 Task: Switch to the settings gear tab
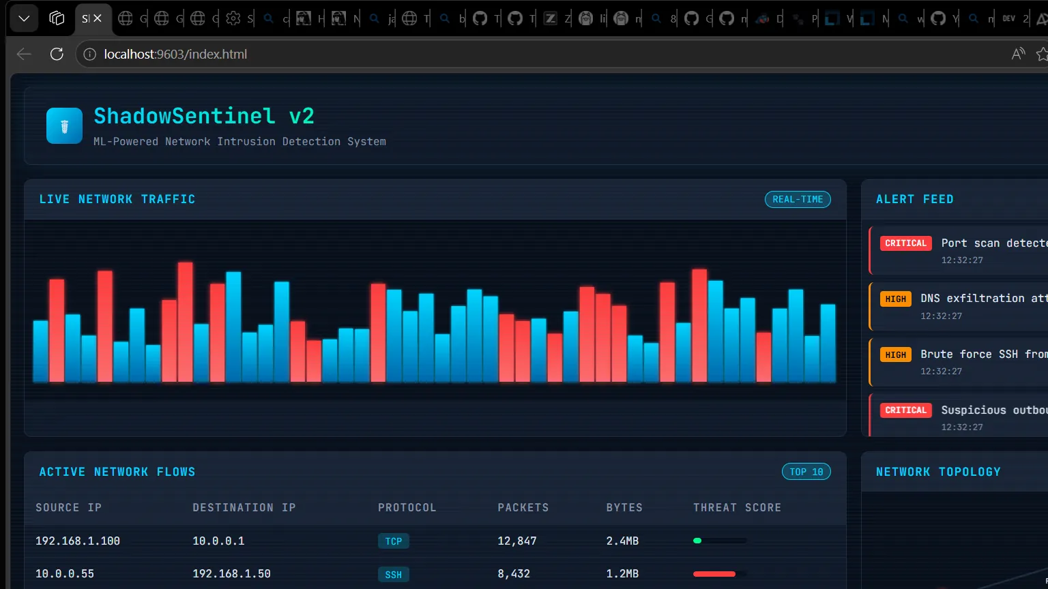coord(239,19)
